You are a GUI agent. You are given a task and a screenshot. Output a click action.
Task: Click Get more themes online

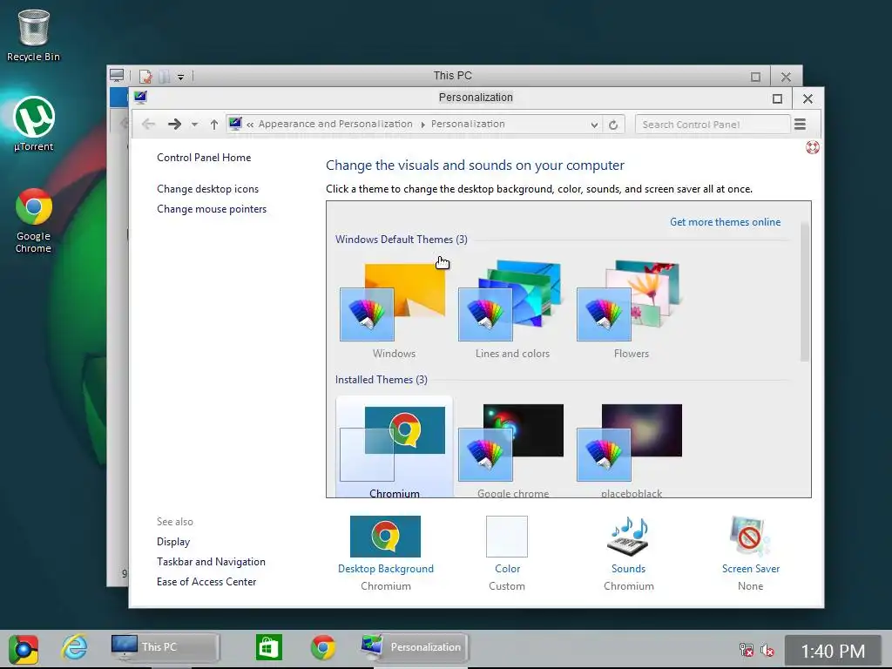pyautogui.click(x=726, y=222)
